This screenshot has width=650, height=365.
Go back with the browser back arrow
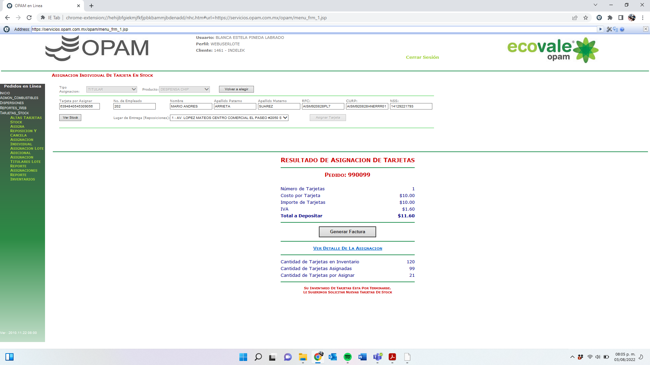(x=7, y=18)
